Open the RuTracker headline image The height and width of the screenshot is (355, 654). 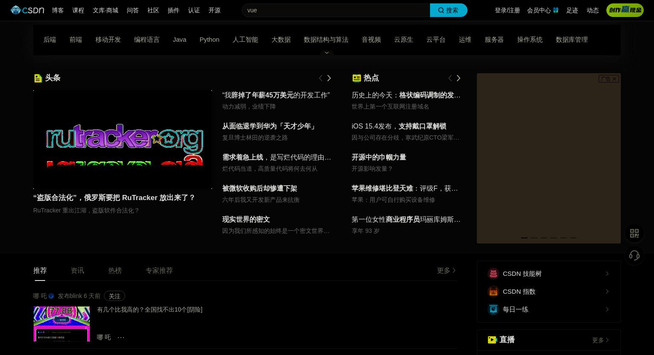pos(123,140)
